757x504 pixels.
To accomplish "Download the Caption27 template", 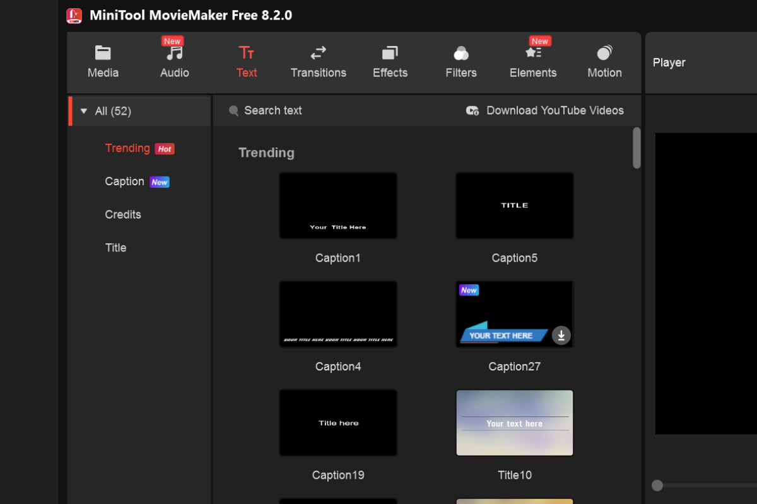I will click(x=561, y=335).
